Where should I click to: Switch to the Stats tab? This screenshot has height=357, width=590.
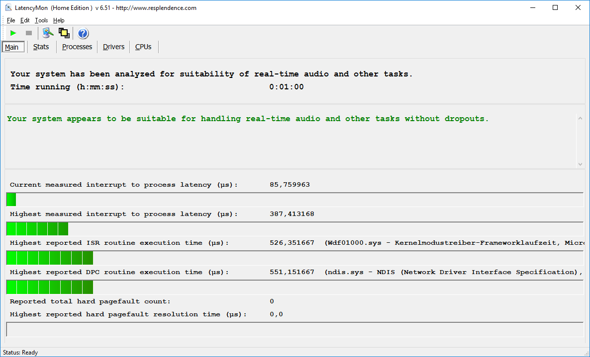pyautogui.click(x=41, y=47)
